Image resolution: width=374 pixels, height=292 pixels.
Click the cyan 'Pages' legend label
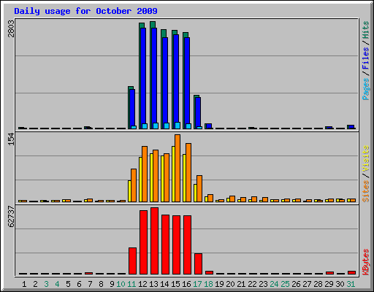coord(366,89)
